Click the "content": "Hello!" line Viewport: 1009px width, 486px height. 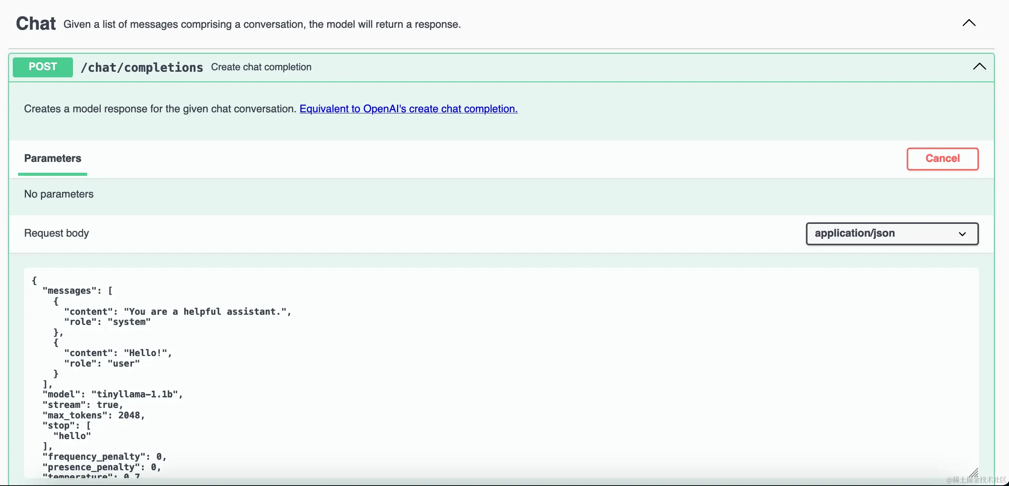tap(118, 353)
